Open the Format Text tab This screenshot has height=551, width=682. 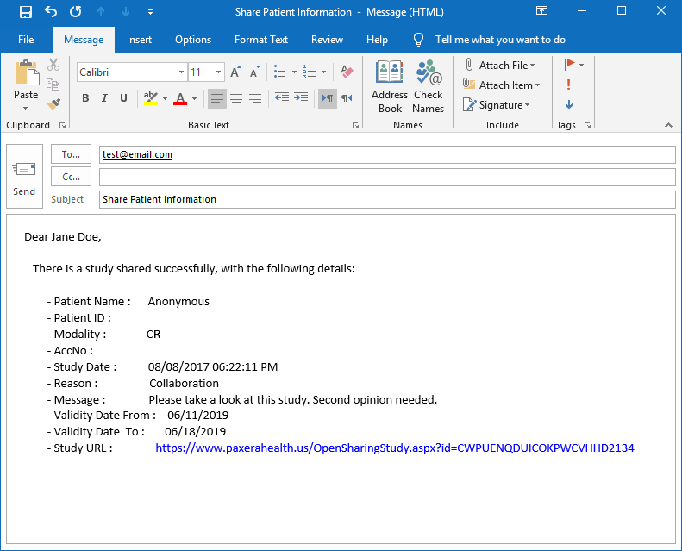261,40
